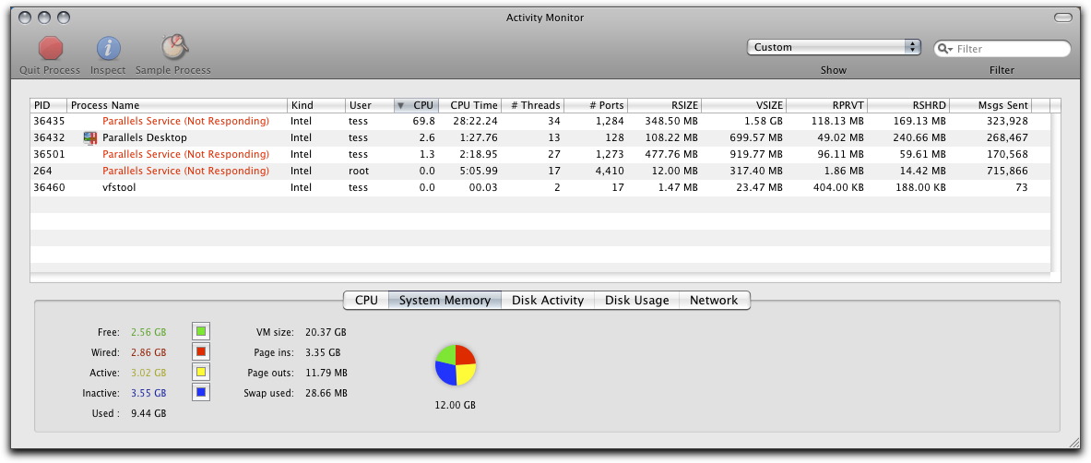Viewport: 1091px width, 463px height.
Task: Click the Wired 2.86 GB value
Action: [148, 352]
